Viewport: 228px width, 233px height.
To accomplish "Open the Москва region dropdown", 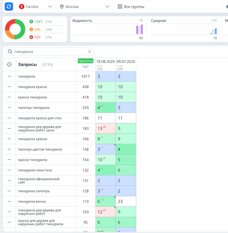I will tap(85, 7).
